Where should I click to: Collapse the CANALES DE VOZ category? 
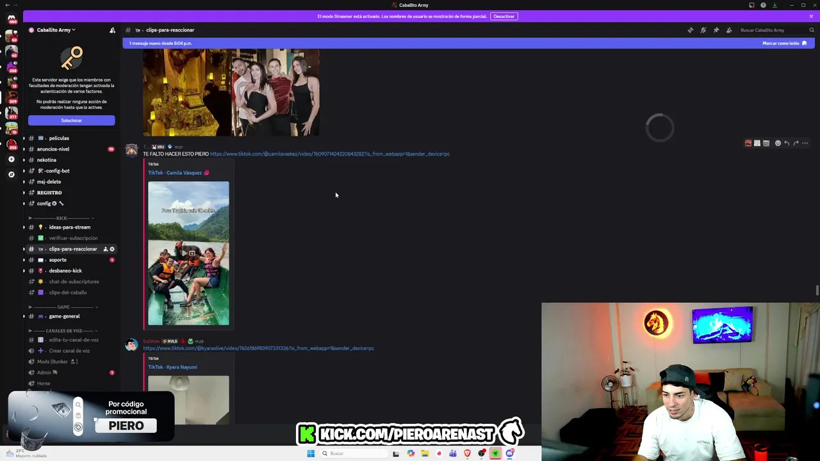pyautogui.click(x=63, y=331)
